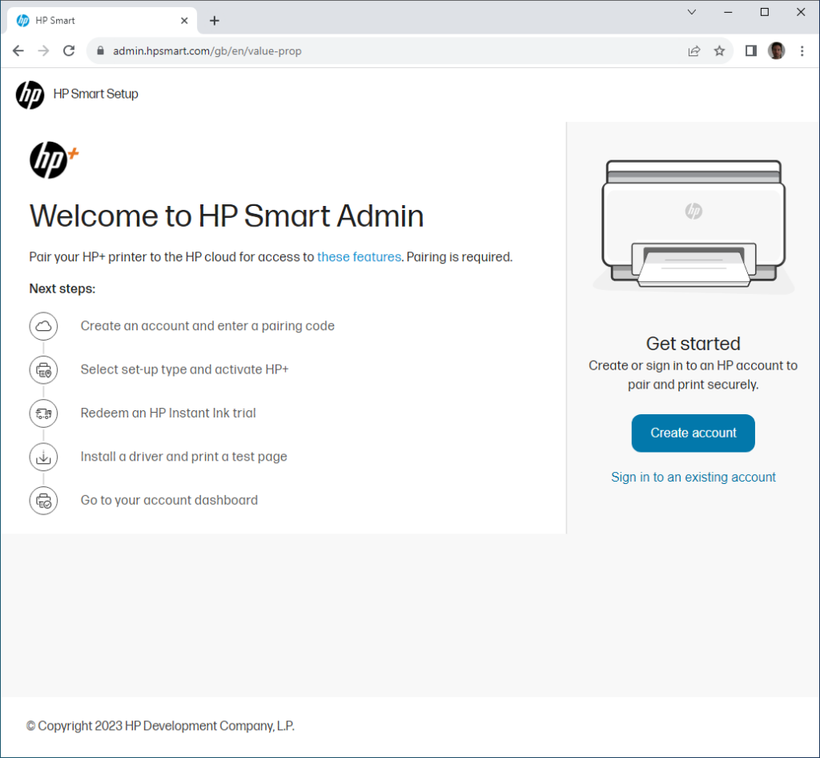Click the Create account button
This screenshot has width=820, height=758.
[x=693, y=433]
